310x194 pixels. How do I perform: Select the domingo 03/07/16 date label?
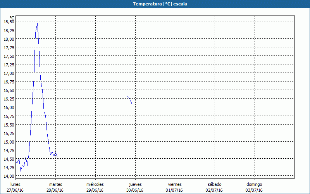click(254, 187)
